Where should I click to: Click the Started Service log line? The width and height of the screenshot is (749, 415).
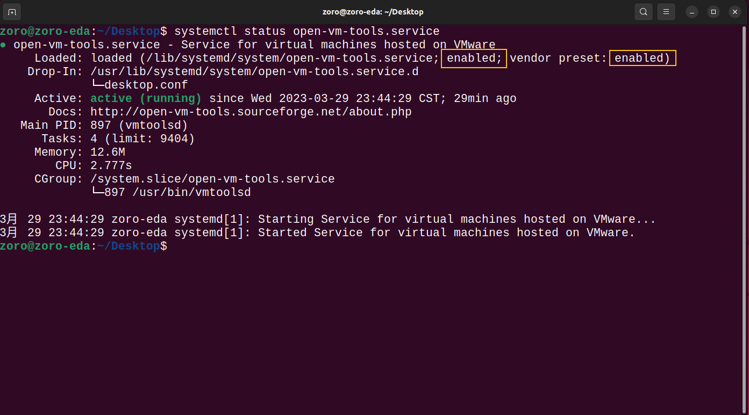tap(318, 233)
